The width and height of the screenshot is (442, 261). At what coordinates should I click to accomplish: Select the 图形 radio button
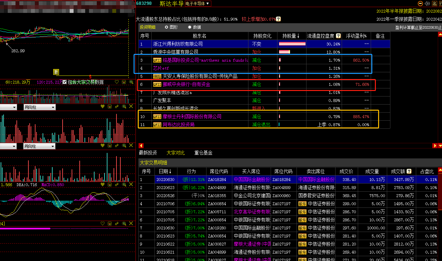(166, 27)
